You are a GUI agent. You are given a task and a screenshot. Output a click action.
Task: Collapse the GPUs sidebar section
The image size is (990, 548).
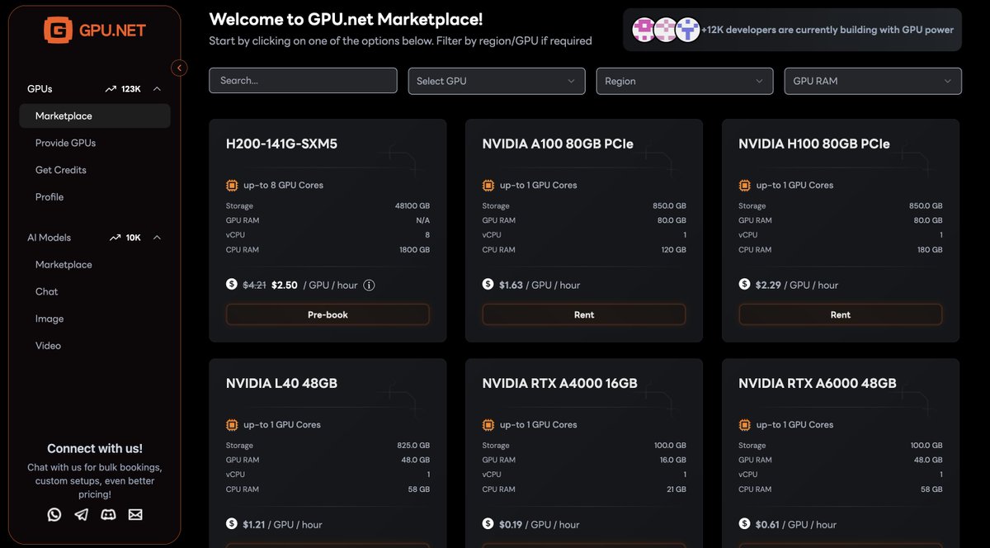coord(158,89)
